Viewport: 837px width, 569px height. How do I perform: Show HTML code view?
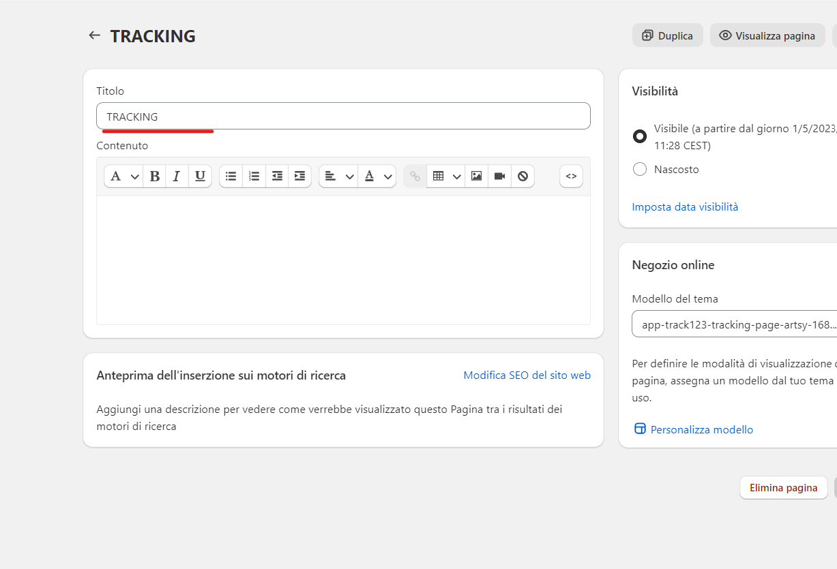pyautogui.click(x=571, y=176)
